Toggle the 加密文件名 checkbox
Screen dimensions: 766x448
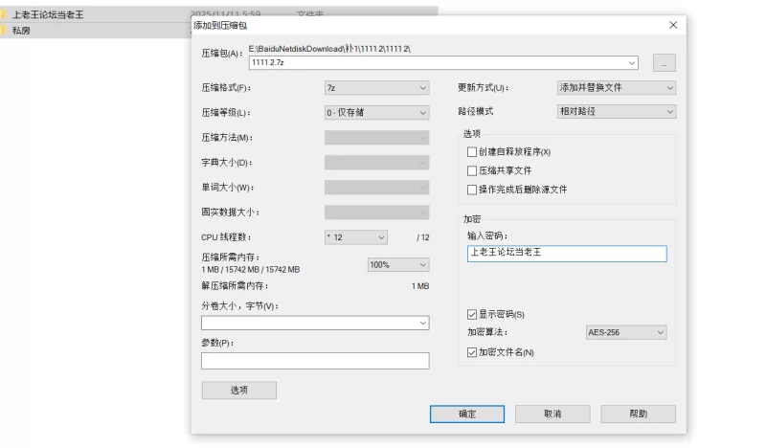coord(471,352)
